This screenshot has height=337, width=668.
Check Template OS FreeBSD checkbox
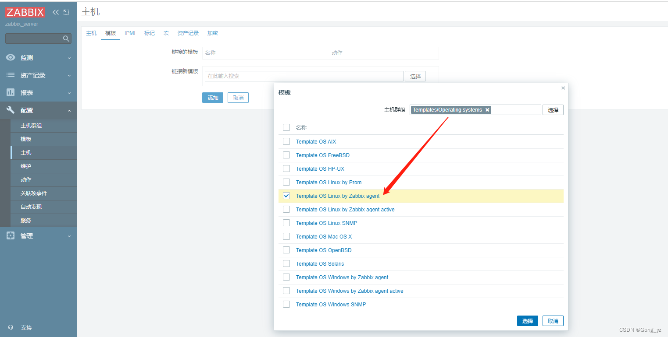tap(286, 155)
